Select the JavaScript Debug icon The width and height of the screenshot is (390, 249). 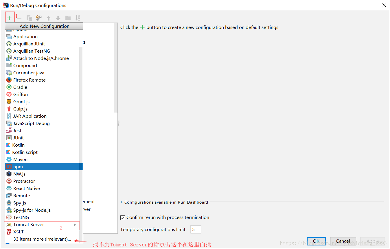pos(9,123)
